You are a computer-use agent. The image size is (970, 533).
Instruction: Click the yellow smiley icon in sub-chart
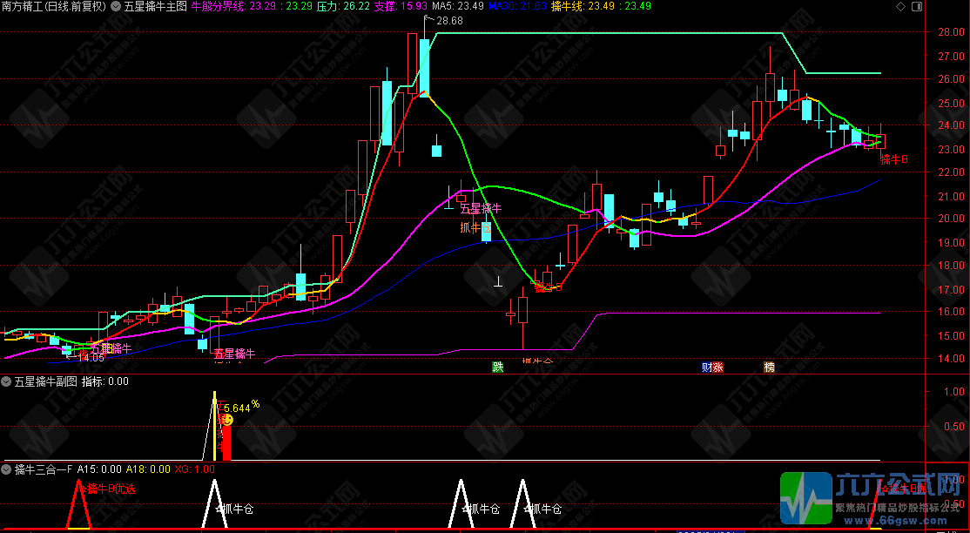pyautogui.click(x=228, y=420)
